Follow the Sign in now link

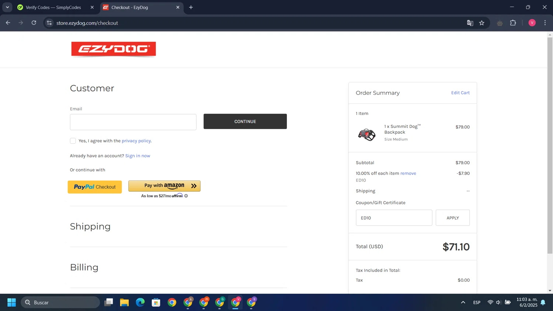pos(138,156)
